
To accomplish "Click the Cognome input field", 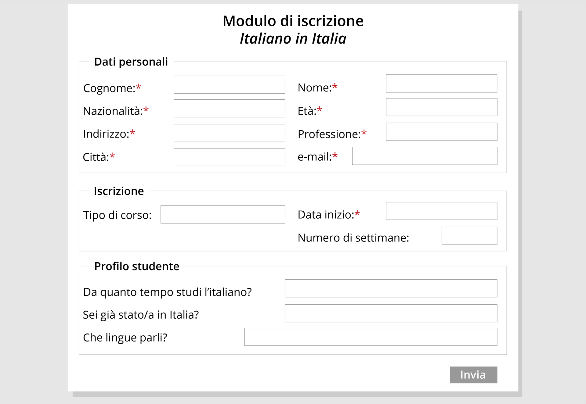I will point(229,85).
